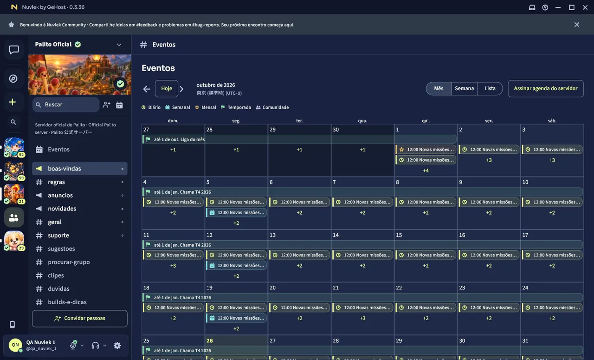Toggle the Diário legend filter
This screenshot has height=360, width=594.
click(151, 107)
